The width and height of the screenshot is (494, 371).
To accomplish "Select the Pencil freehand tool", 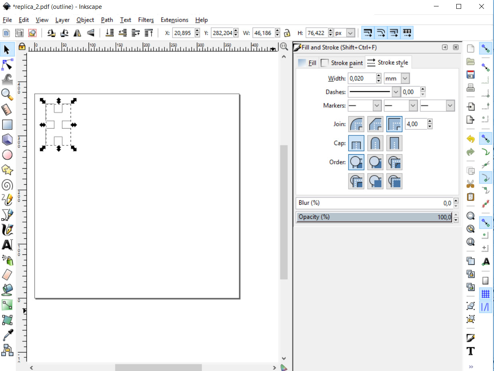I will [x=7, y=200].
